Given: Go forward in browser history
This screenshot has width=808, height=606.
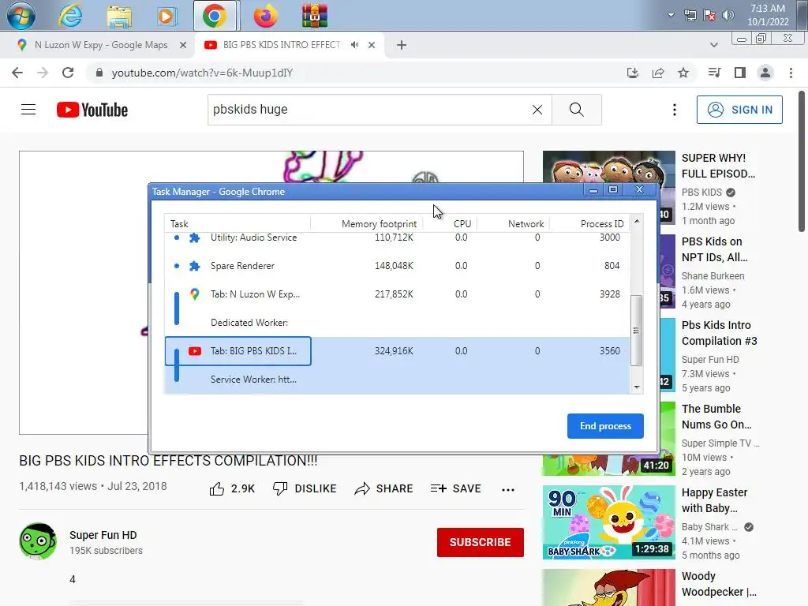Looking at the screenshot, I should tap(43, 73).
